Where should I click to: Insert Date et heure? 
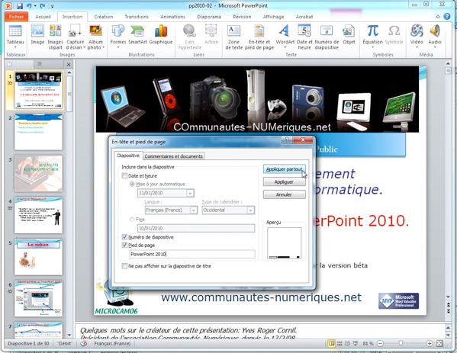pyautogui.click(x=304, y=37)
